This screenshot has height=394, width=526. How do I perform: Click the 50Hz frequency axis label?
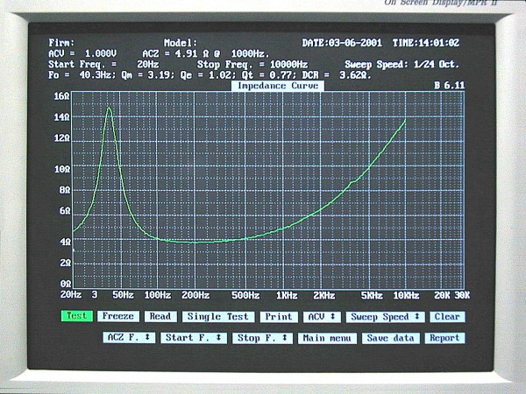coord(123,295)
